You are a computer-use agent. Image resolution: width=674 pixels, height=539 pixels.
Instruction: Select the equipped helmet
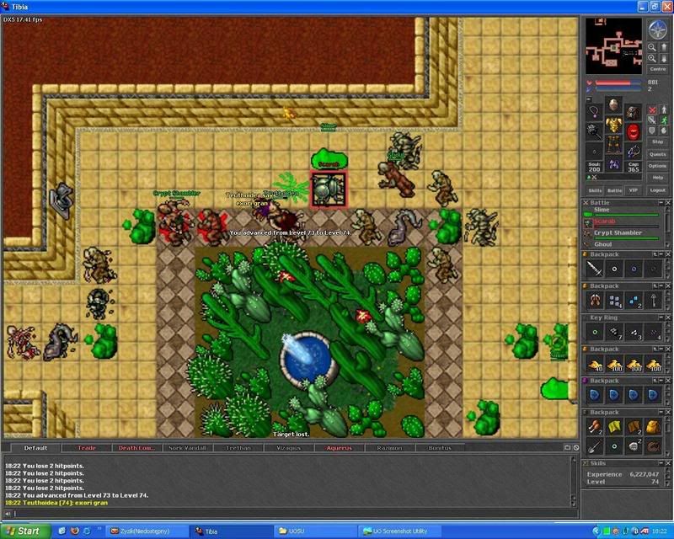614,104
